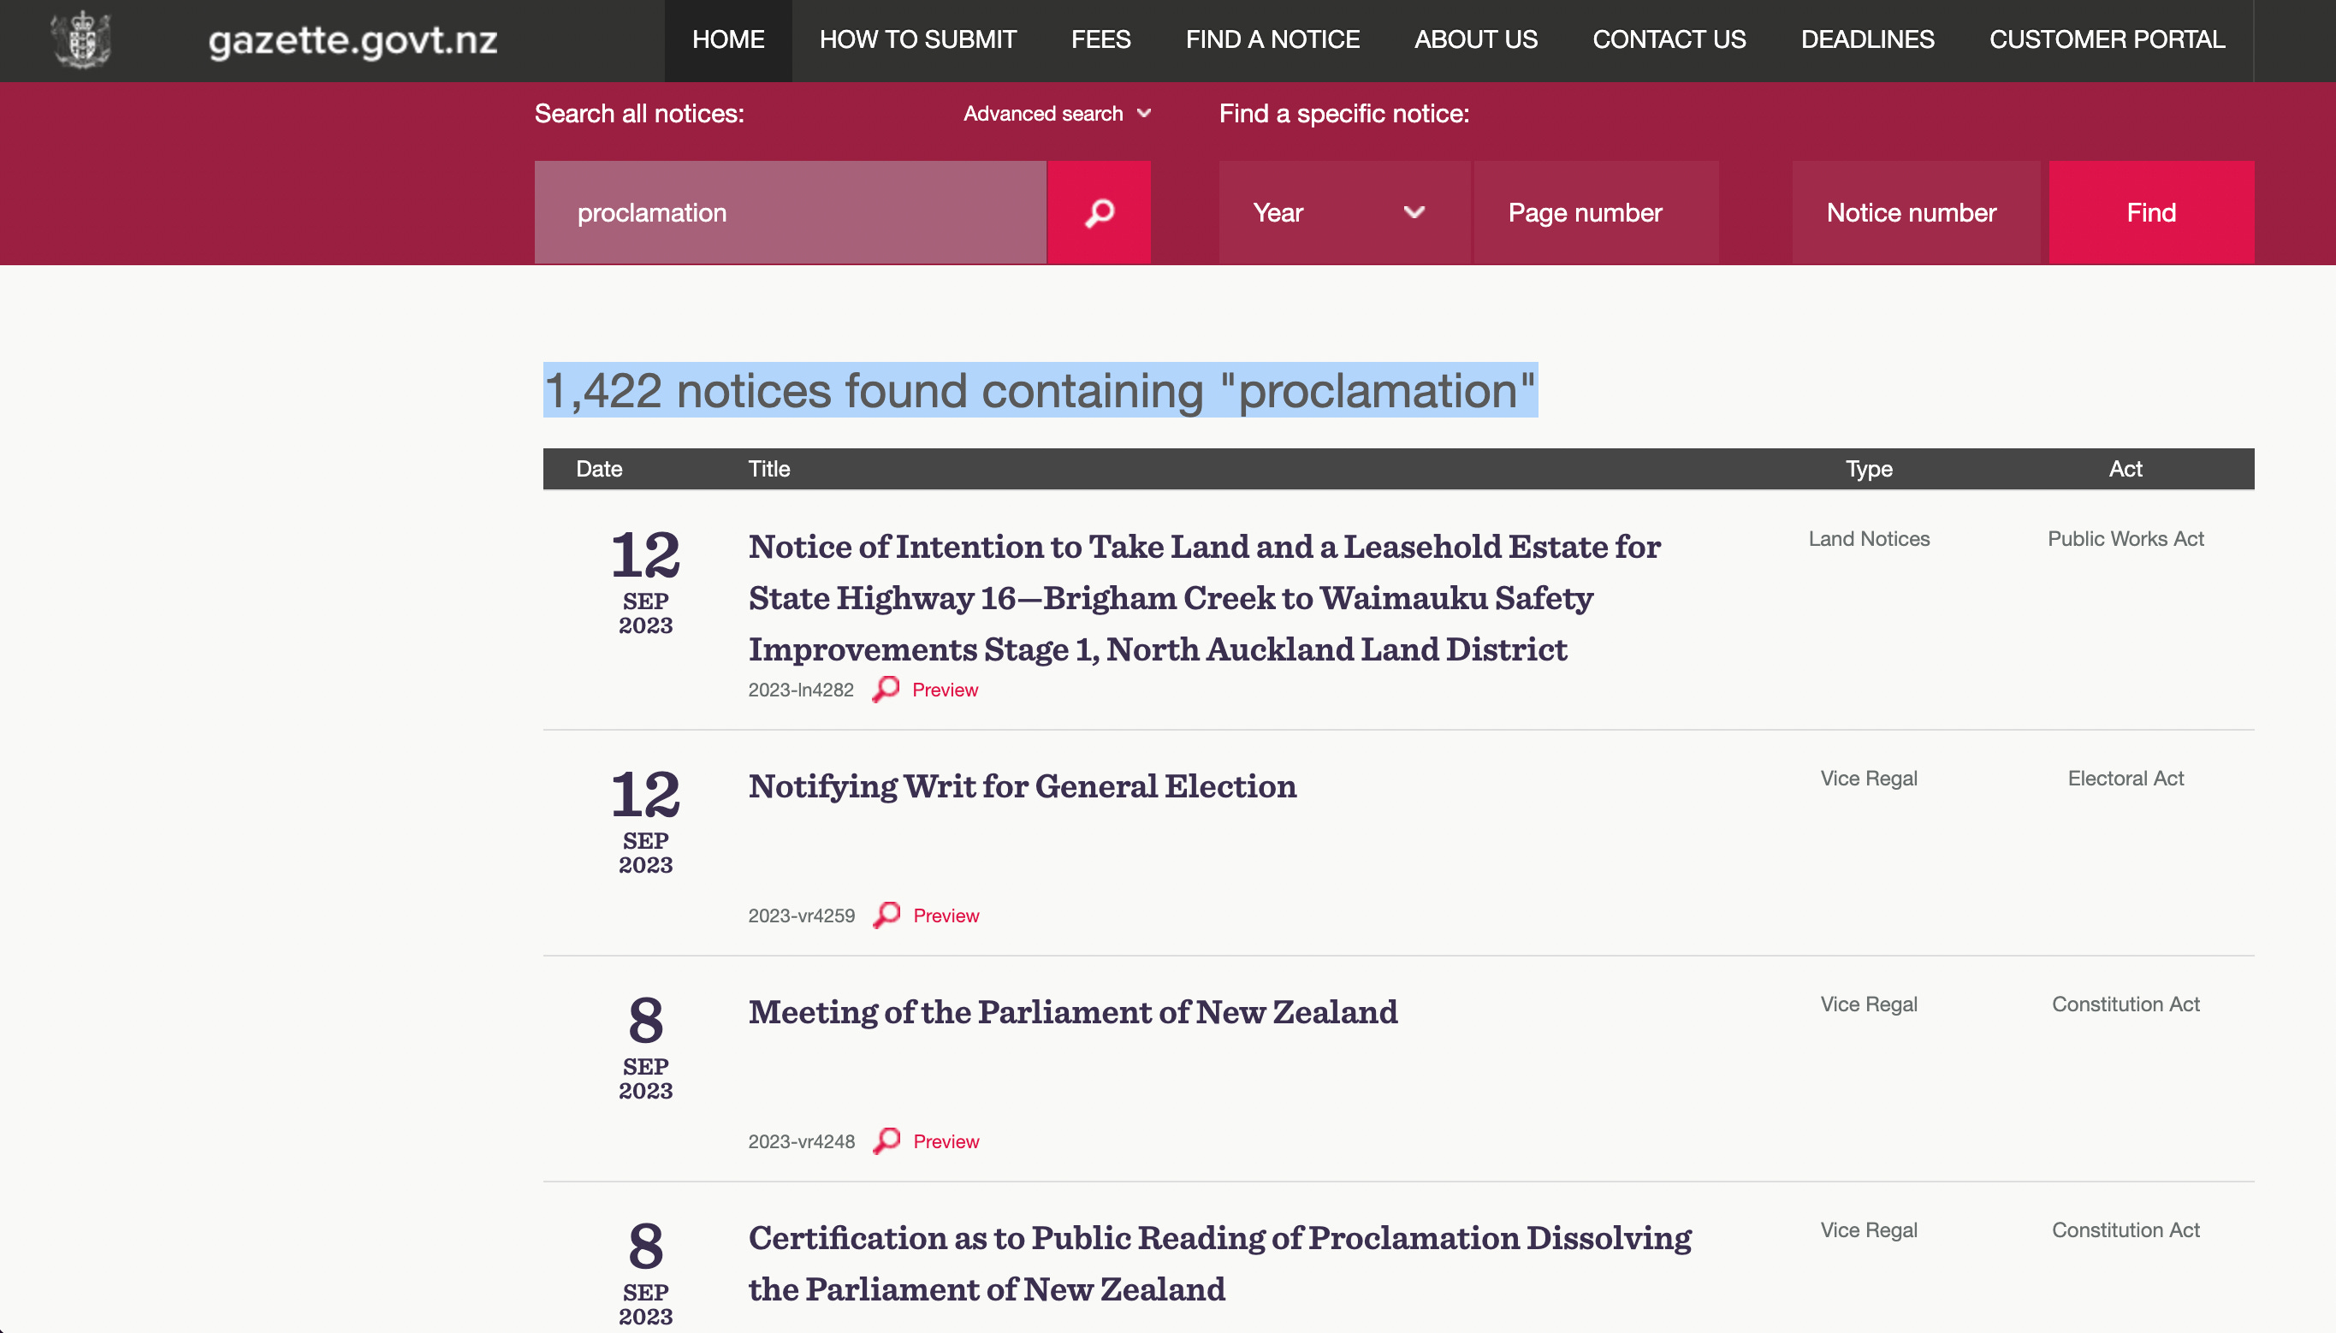This screenshot has height=1333, width=2336.
Task: Click the proclamation search input field
Action: click(789, 212)
